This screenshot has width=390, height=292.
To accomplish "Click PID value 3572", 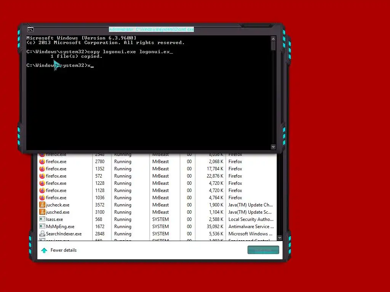I will (100, 205).
